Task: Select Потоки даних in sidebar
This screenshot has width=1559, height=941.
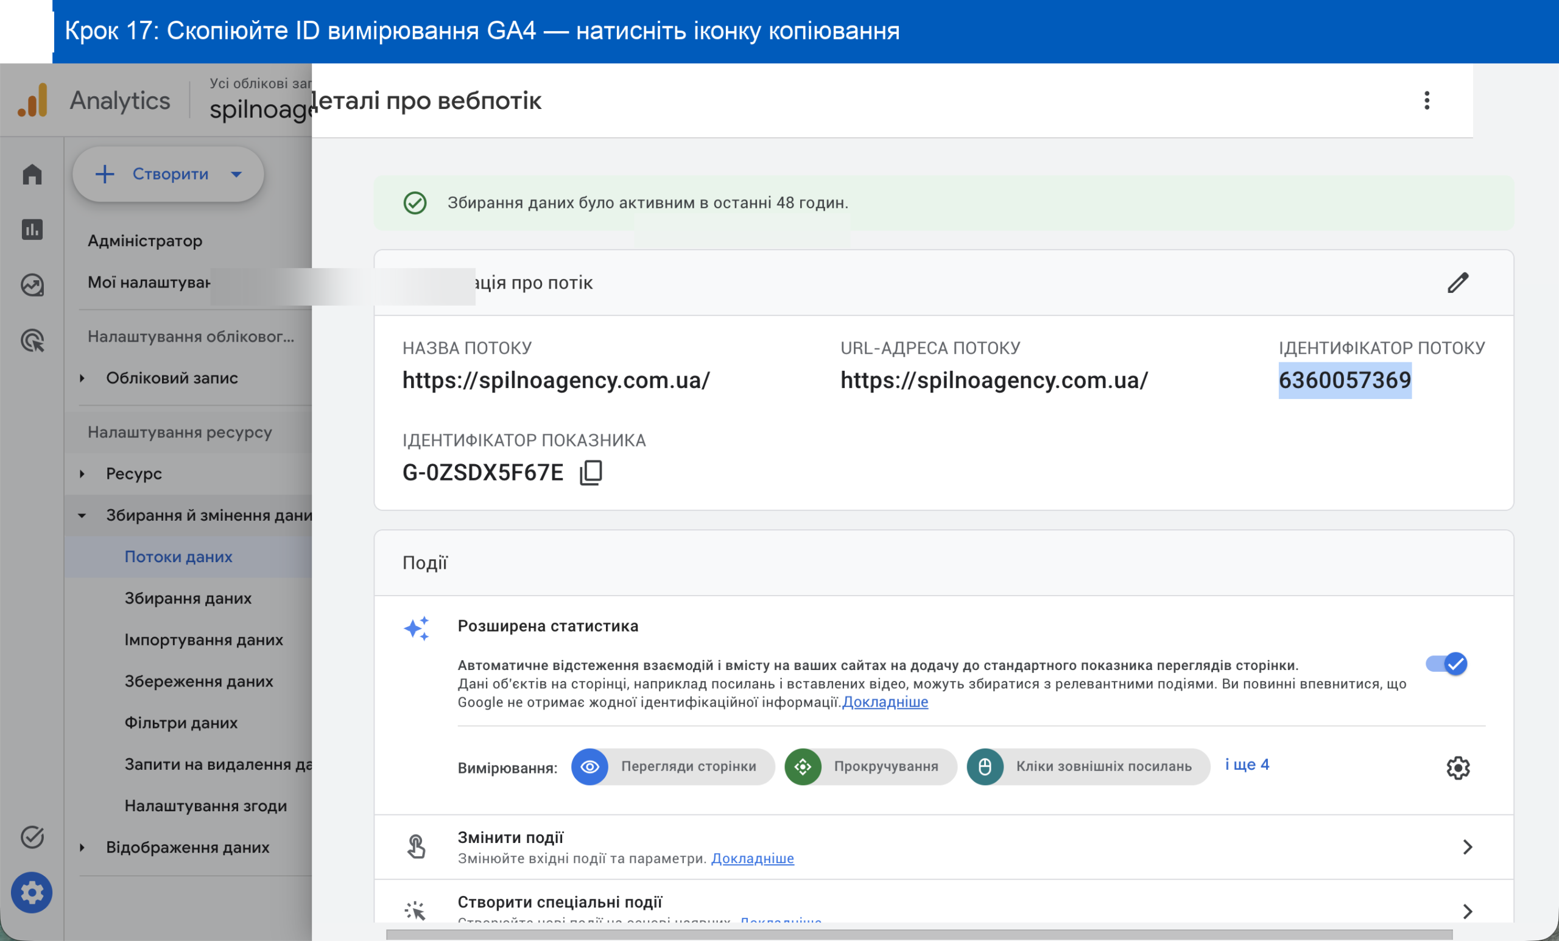Action: [178, 557]
